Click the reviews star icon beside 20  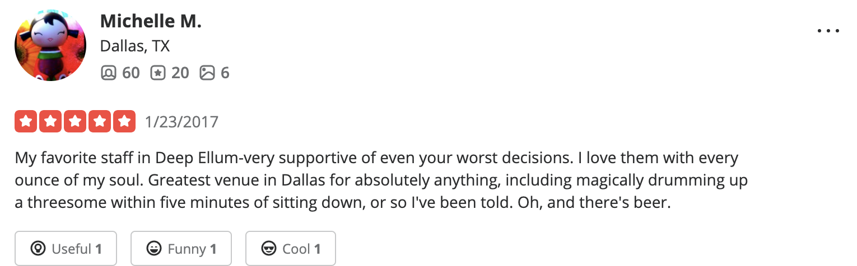coord(157,73)
